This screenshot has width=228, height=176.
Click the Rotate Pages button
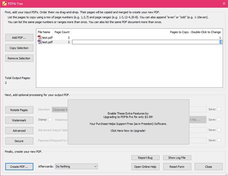pyautogui.click(x=19, y=110)
